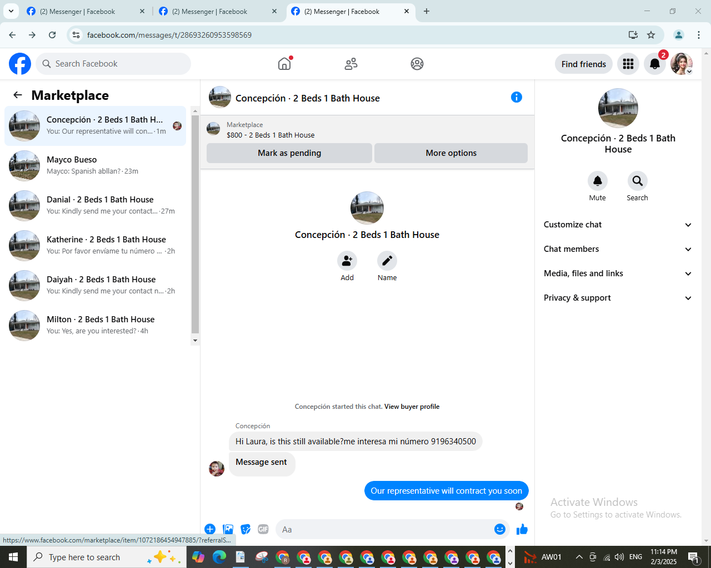Send a thumbs-up like
The height and width of the screenshot is (568, 711).
[x=522, y=529]
